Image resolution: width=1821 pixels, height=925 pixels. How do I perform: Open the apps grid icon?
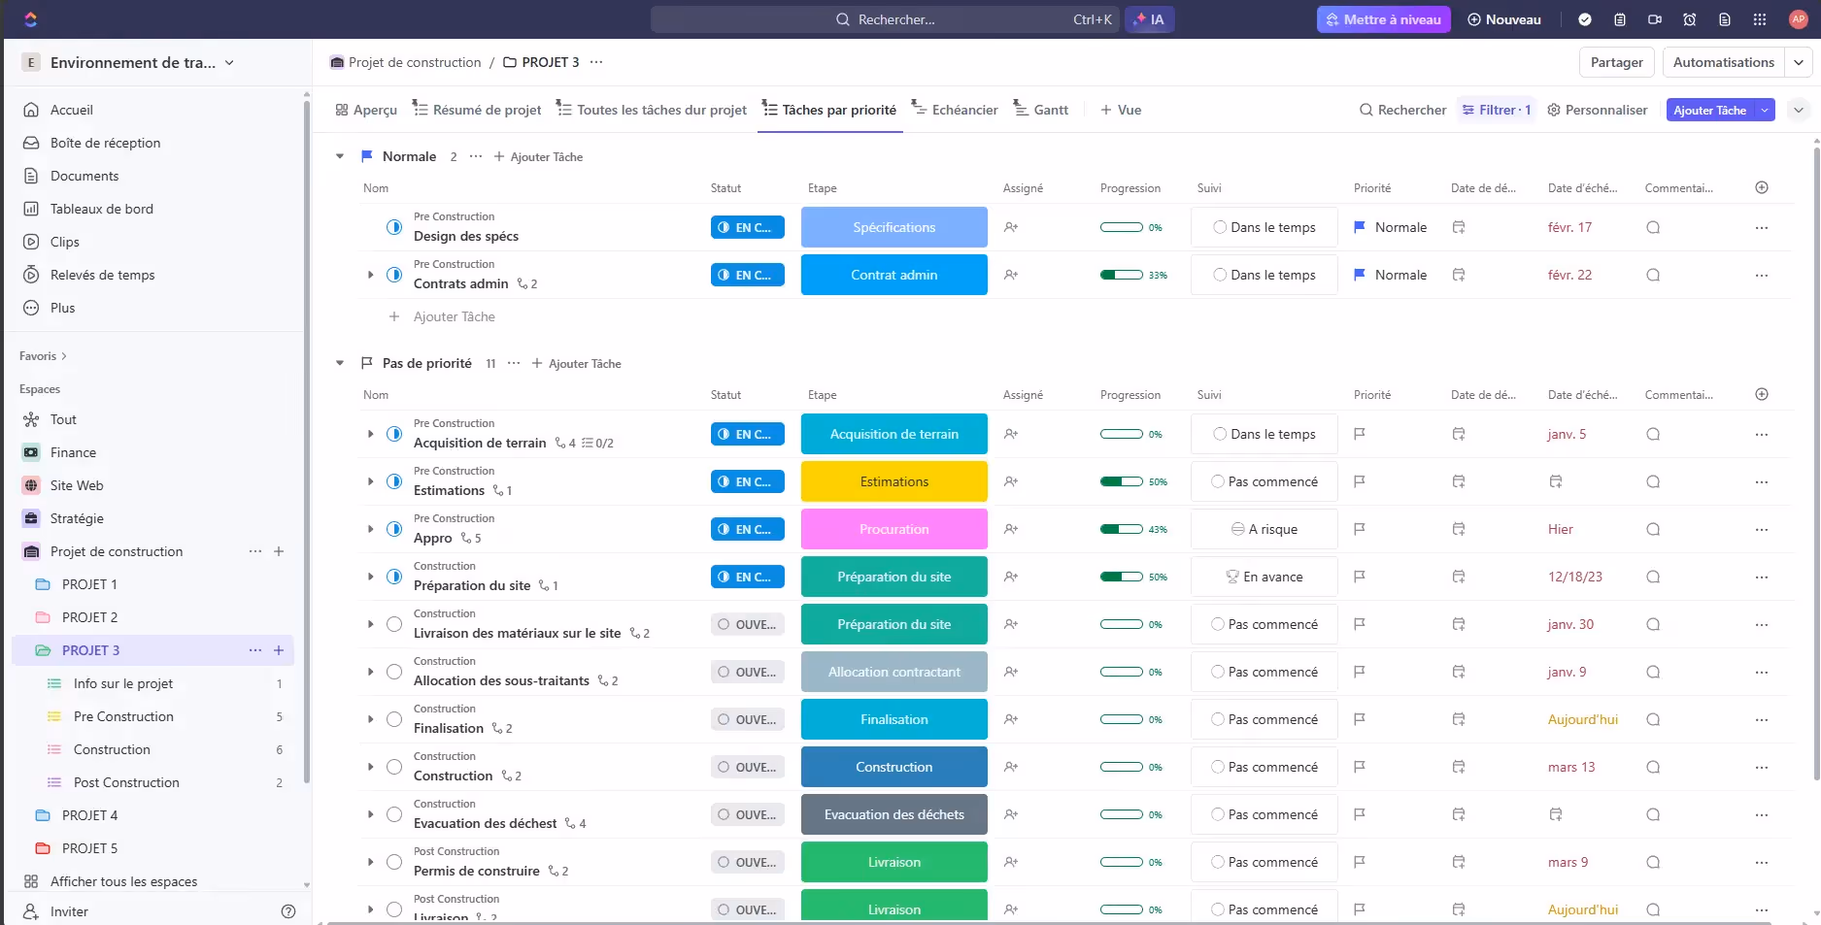(1760, 19)
